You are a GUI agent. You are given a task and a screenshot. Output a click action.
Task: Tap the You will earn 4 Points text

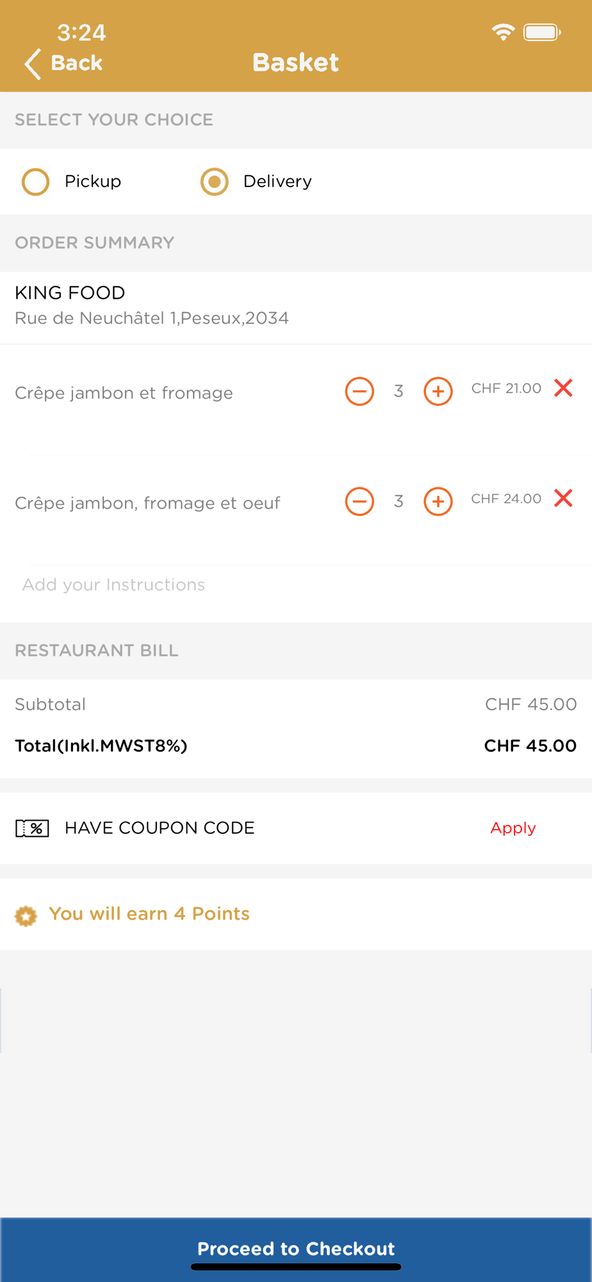(x=149, y=913)
